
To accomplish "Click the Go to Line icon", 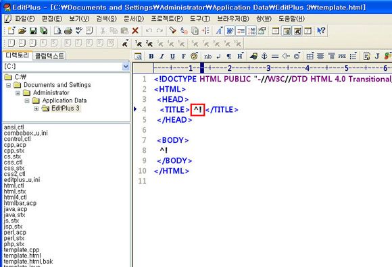I will click(x=205, y=31).
